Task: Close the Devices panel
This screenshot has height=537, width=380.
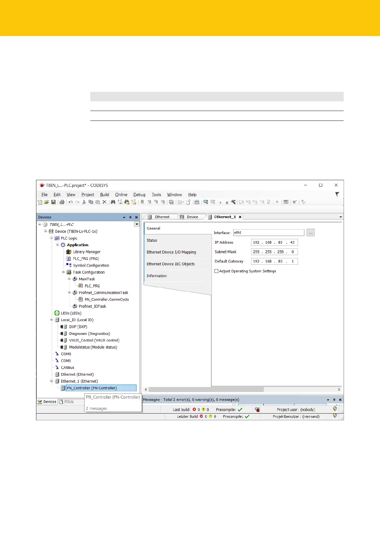Action: (136, 217)
